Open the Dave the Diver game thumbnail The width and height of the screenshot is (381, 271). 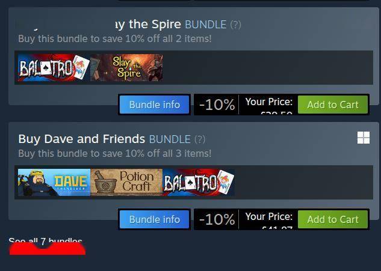(x=54, y=183)
